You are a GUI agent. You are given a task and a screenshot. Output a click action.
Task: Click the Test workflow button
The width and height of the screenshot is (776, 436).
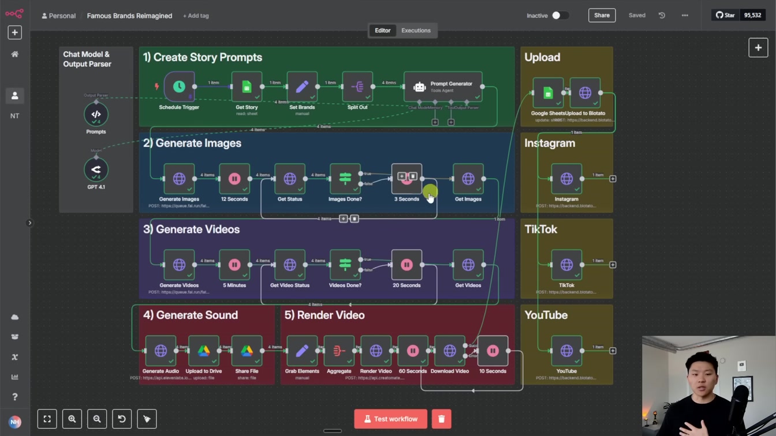pyautogui.click(x=390, y=419)
